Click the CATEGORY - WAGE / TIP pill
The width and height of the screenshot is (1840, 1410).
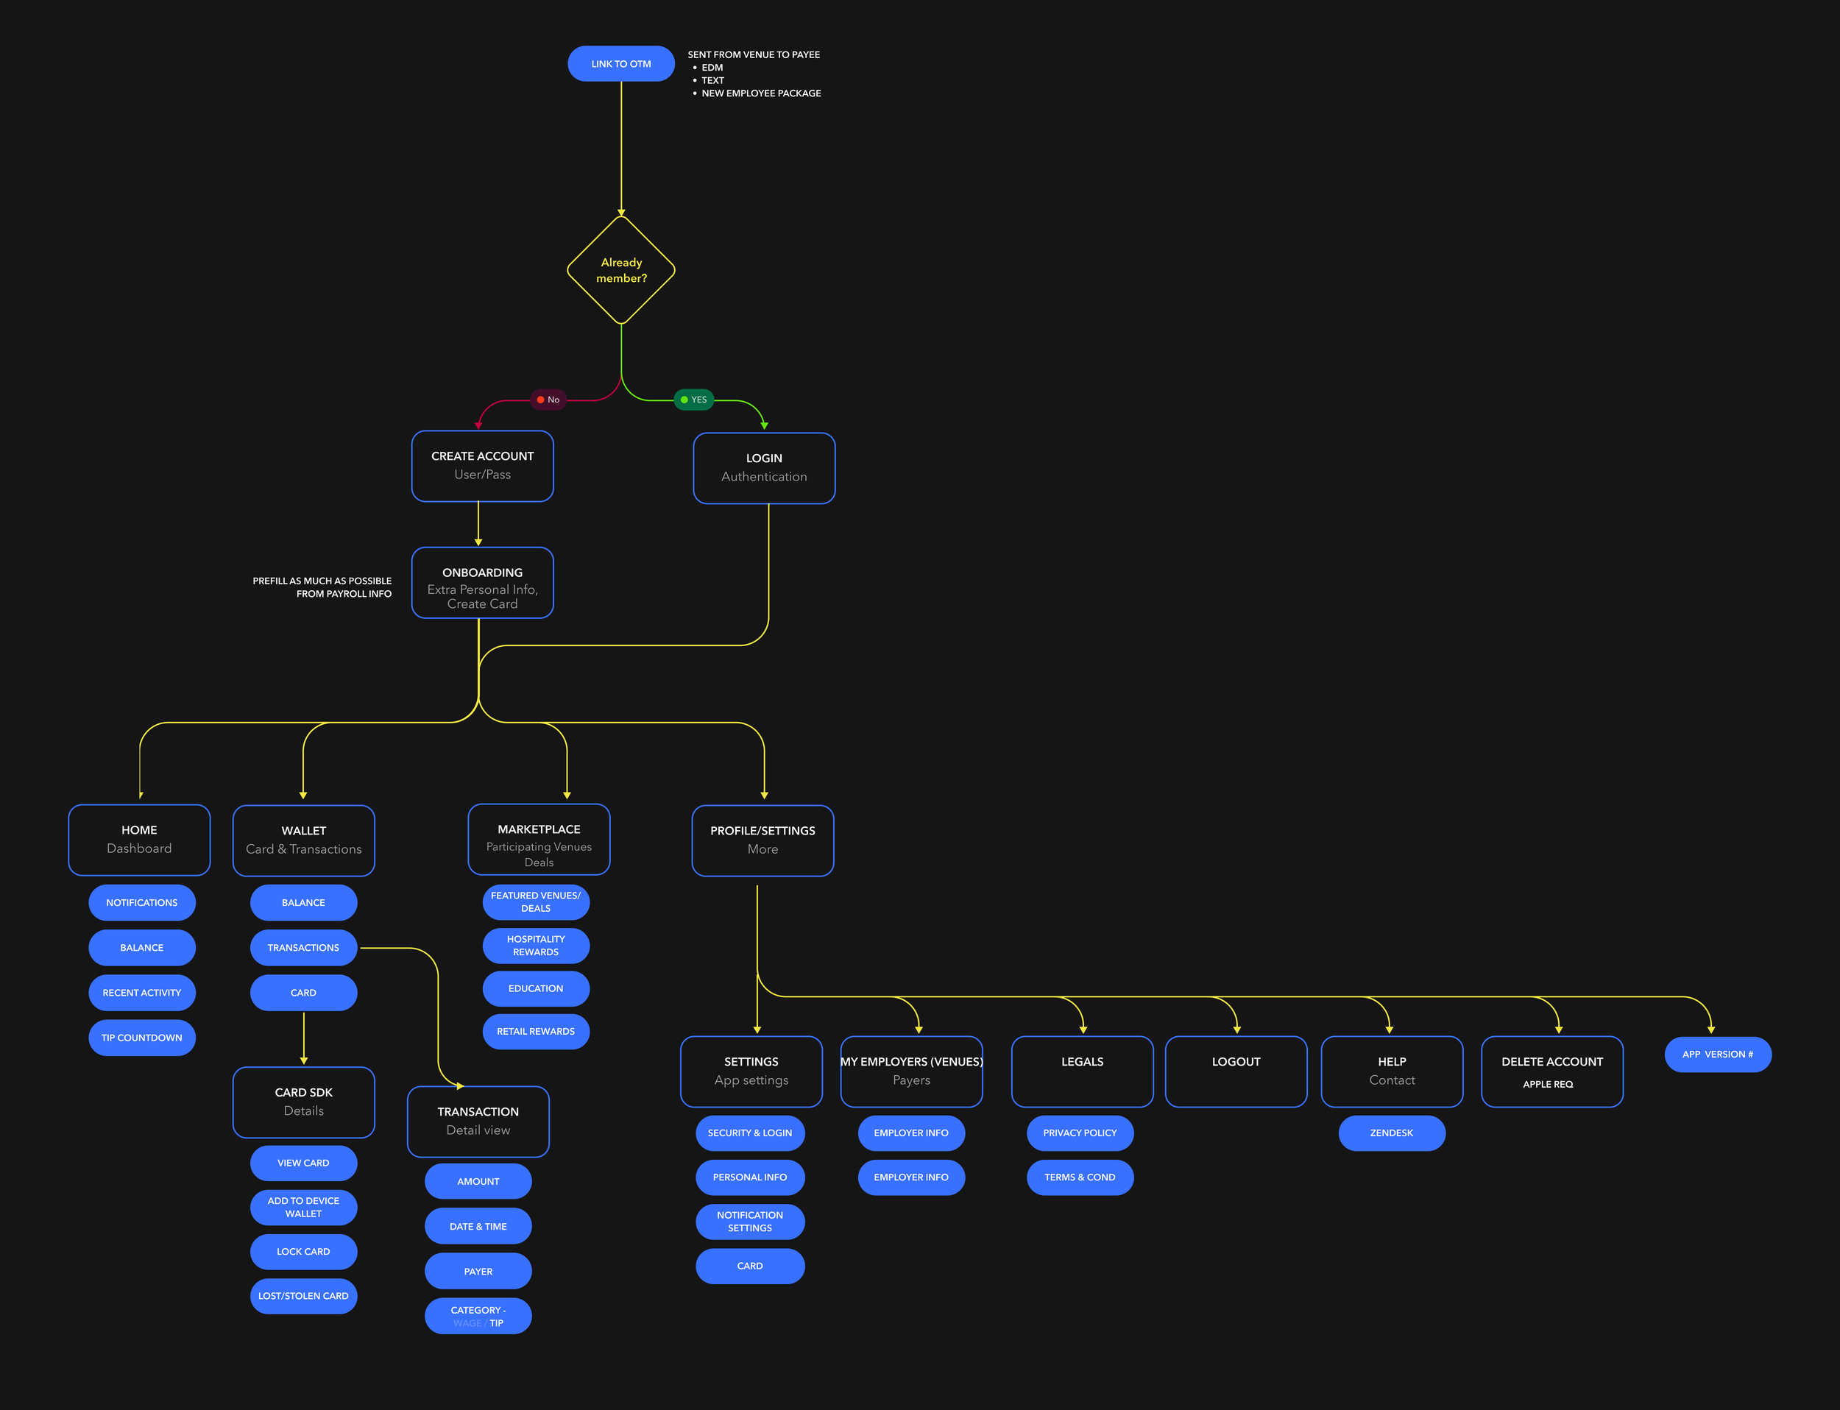(x=478, y=1316)
